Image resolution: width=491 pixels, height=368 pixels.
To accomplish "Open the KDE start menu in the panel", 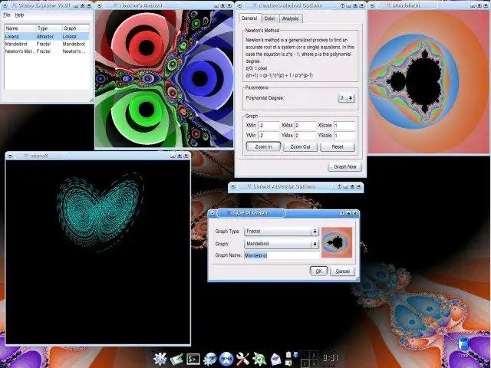I will point(160,359).
